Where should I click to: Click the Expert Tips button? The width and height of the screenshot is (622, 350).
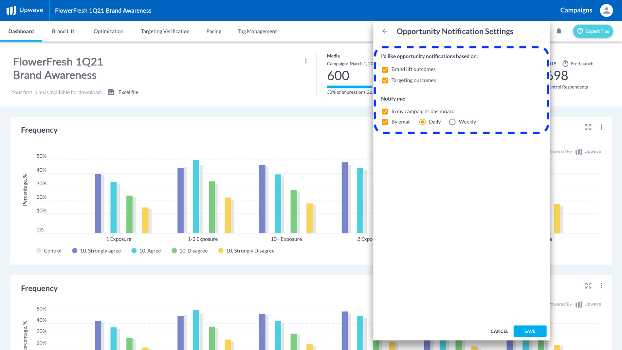pos(593,31)
